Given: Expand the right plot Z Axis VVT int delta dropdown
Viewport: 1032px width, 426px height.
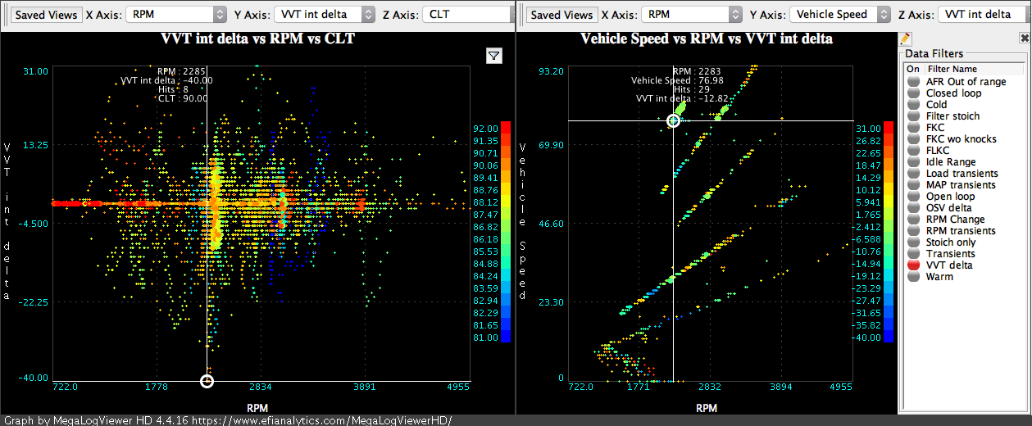Looking at the screenshot, I should [980, 14].
